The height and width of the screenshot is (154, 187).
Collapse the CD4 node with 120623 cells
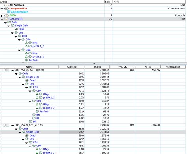30,146
